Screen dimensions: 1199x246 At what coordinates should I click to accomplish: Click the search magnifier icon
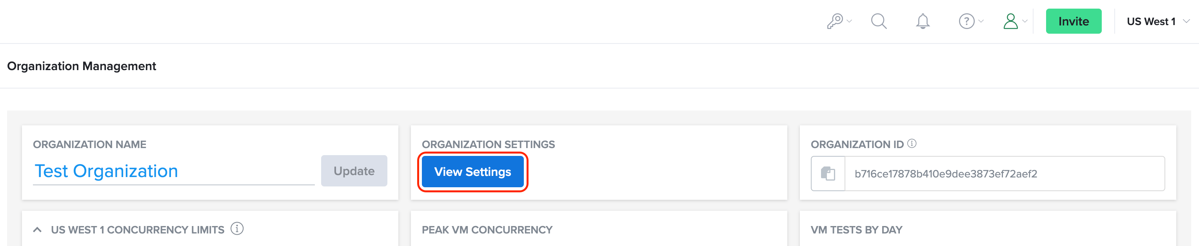click(879, 21)
